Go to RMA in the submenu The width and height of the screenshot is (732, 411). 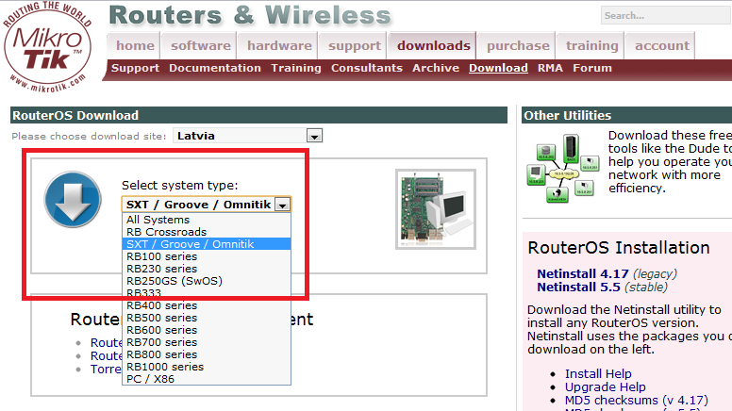[x=550, y=68]
